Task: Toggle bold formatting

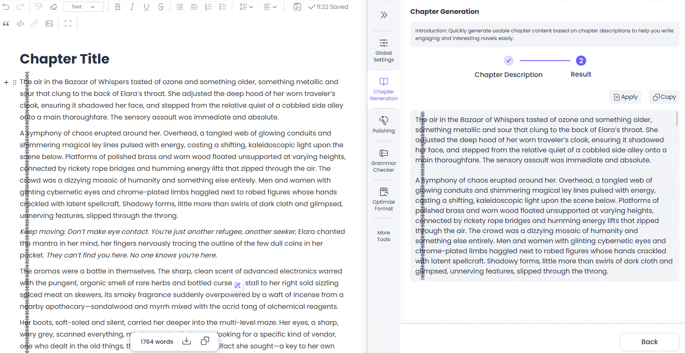Action: [x=118, y=7]
